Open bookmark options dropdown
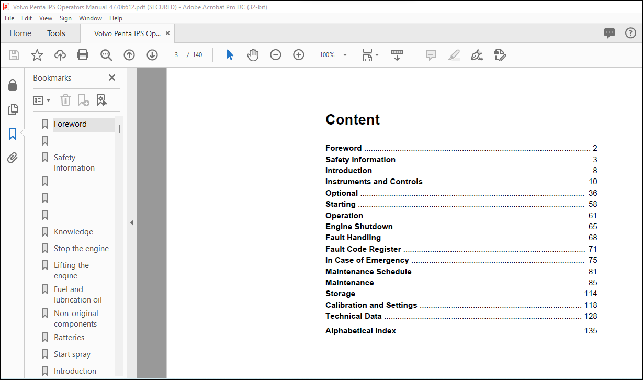Screen dimensions: 643x380 coord(42,100)
